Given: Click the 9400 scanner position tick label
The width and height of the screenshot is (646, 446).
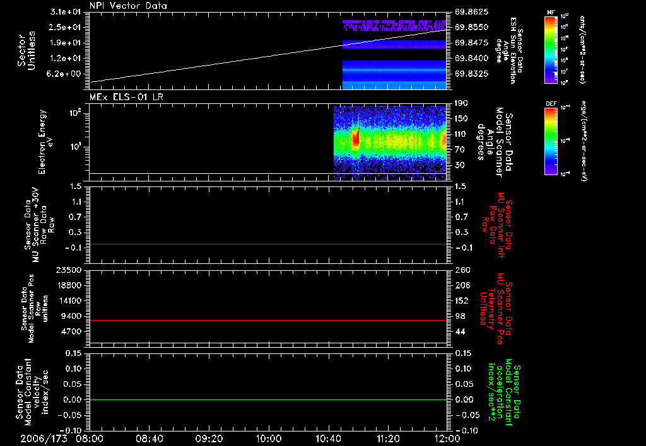Looking at the screenshot, I should (x=72, y=316).
